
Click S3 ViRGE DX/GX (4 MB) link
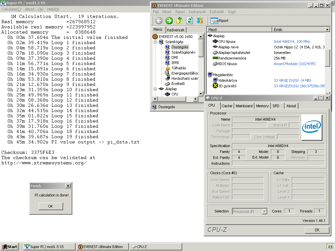(292, 80)
